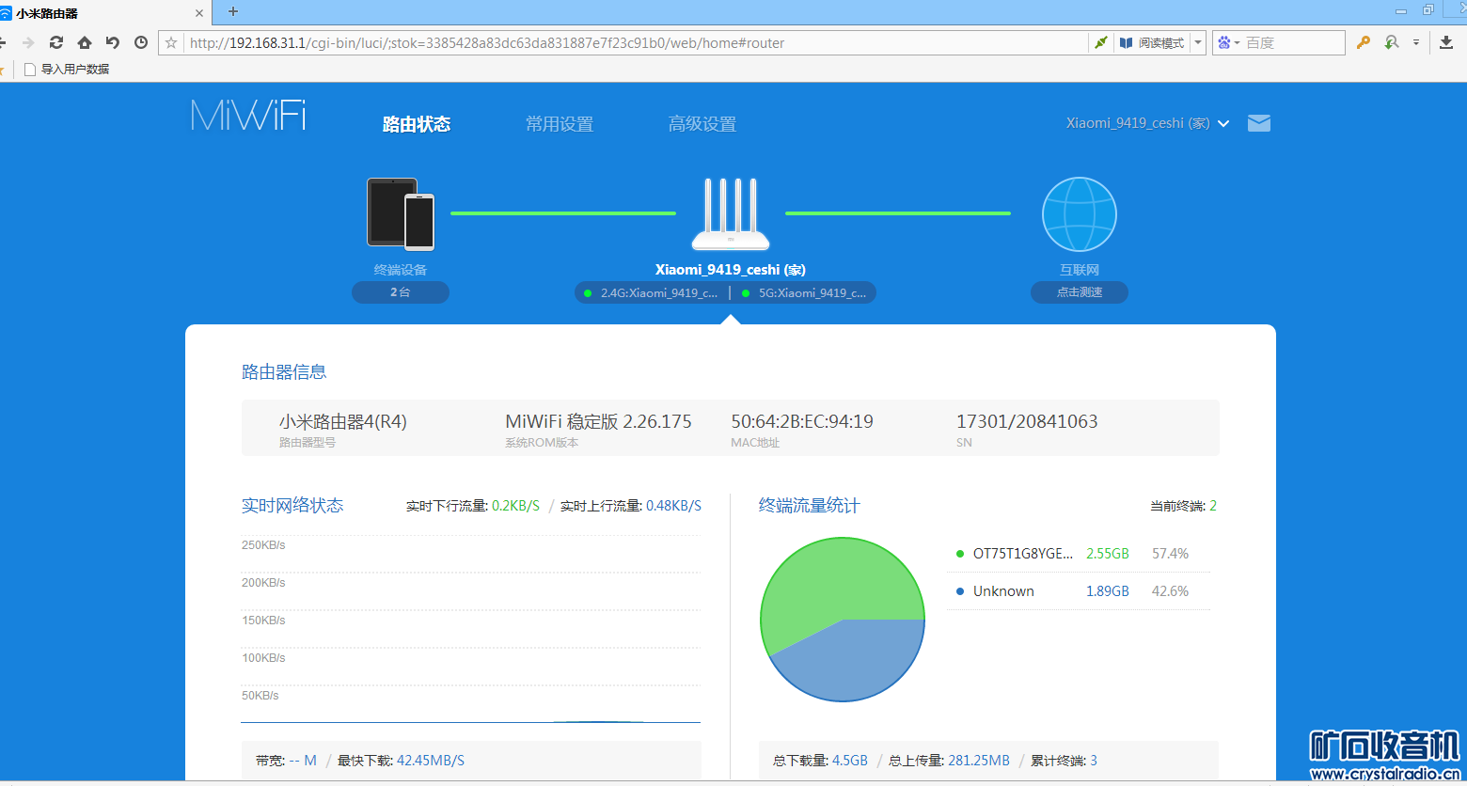Click the 路由器信息 section heading
The image size is (1467, 786).
pyautogui.click(x=284, y=371)
